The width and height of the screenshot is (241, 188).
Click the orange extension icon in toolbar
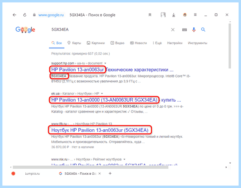point(185,15)
